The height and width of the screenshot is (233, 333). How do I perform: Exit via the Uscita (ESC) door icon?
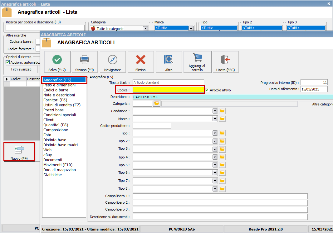coord(226,62)
